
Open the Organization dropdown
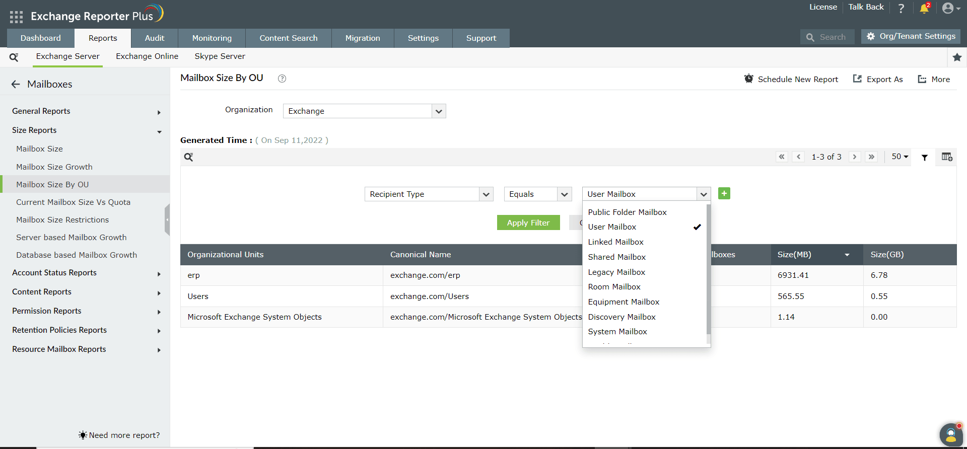(x=364, y=111)
